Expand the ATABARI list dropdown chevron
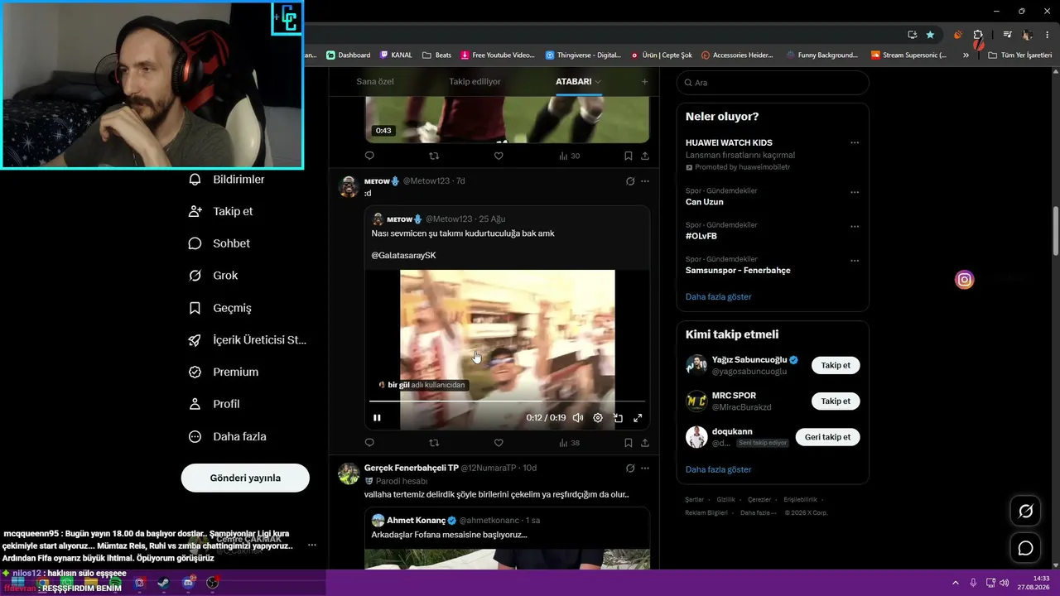This screenshot has width=1060, height=596. point(598,82)
